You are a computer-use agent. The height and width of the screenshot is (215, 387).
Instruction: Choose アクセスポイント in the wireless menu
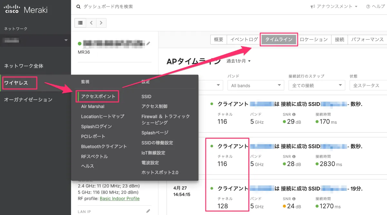98,96
